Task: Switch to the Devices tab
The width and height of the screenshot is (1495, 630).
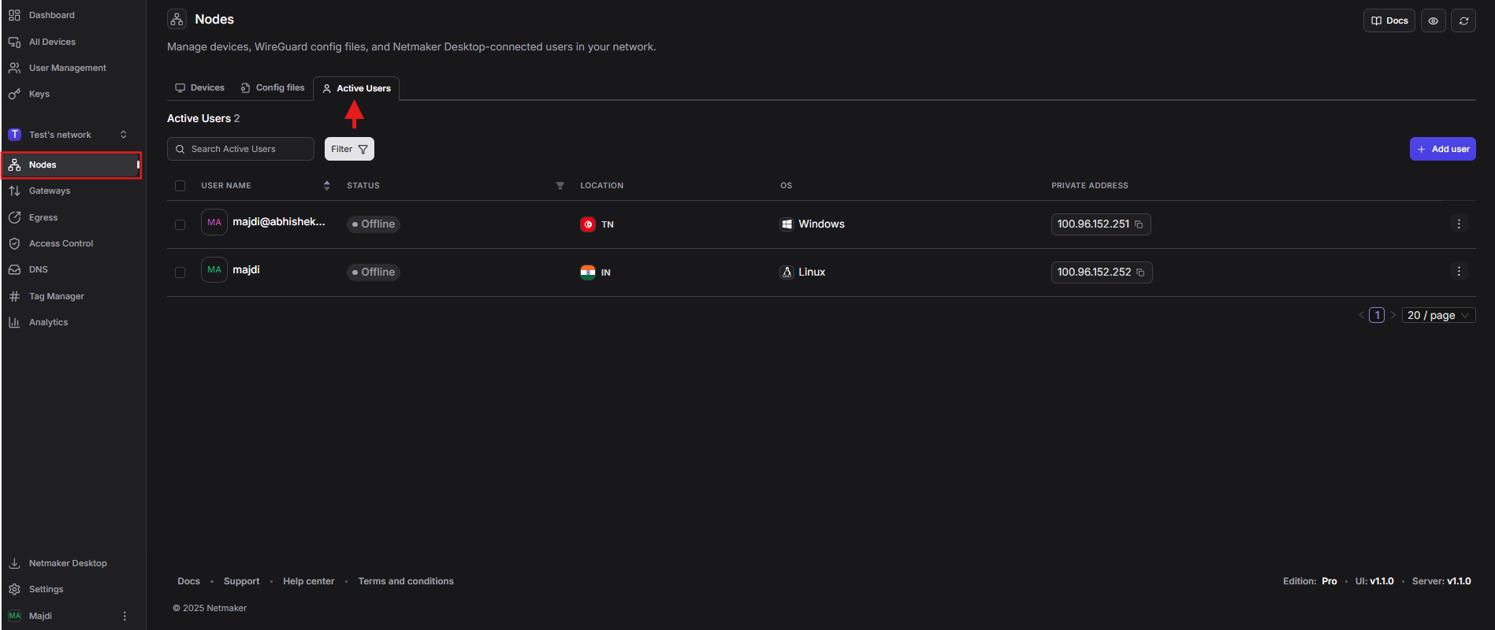Action: click(200, 87)
